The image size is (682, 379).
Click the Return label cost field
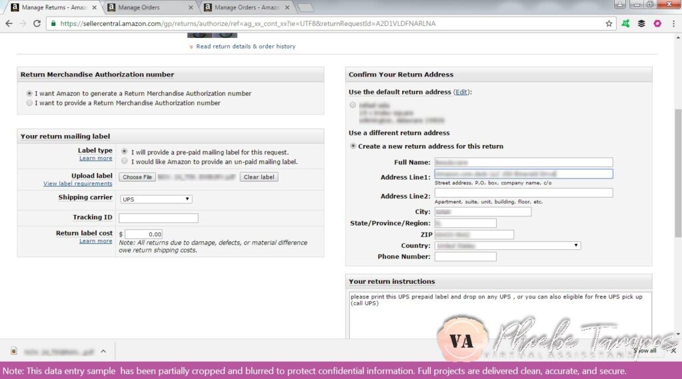pyautogui.click(x=144, y=234)
